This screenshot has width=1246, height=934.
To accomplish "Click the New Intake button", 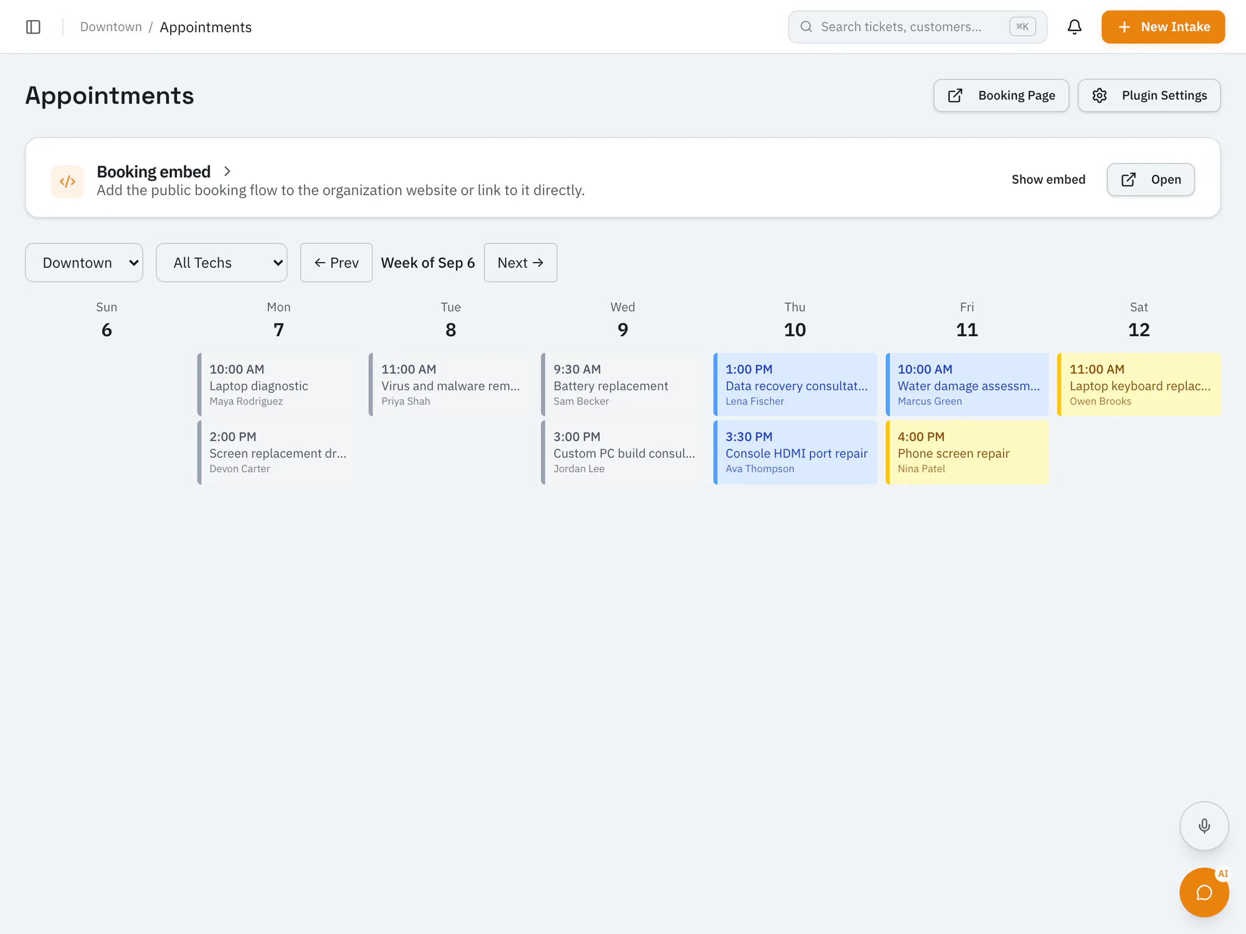I will 1163,27.
